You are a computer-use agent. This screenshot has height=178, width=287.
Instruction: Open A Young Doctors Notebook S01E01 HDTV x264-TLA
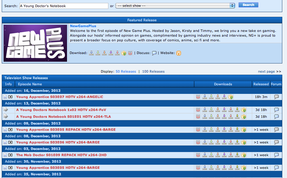click(63, 117)
